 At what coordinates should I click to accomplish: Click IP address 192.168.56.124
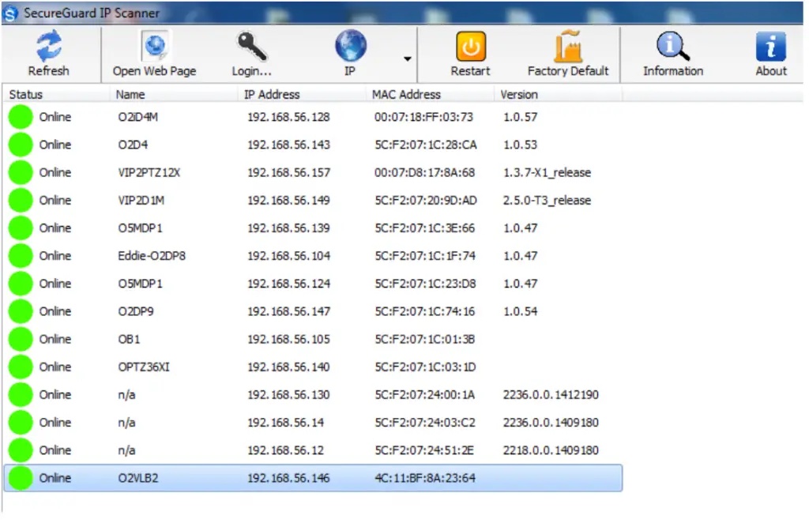pos(288,284)
